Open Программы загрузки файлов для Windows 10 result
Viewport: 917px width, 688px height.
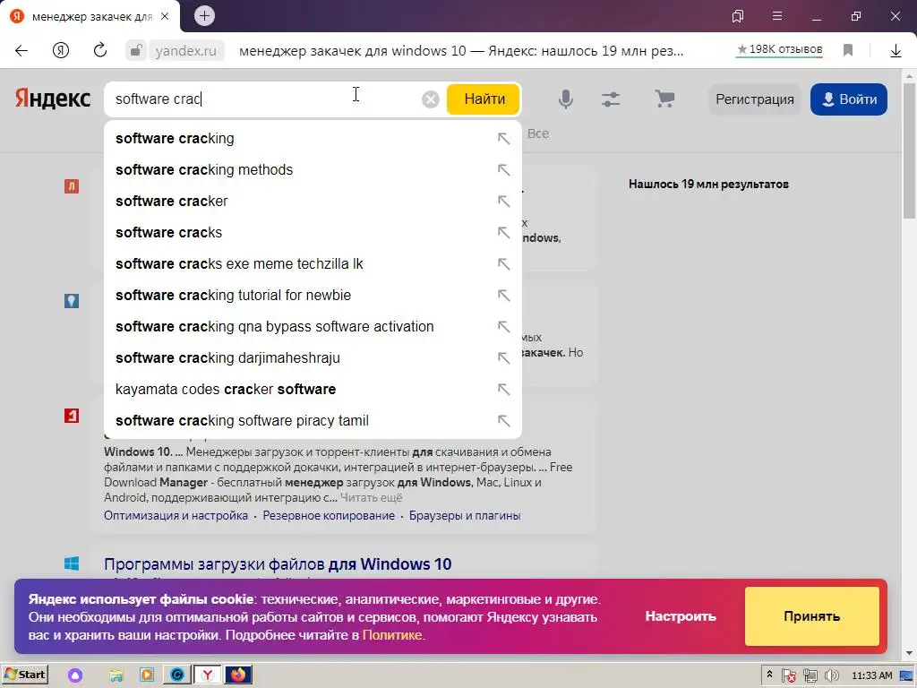pyautogui.click(x=278, y=564)
